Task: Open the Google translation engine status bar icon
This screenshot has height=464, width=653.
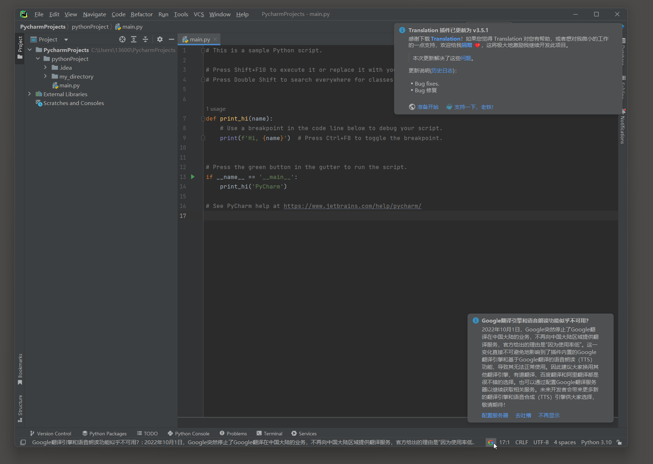Action: [491, 442]
